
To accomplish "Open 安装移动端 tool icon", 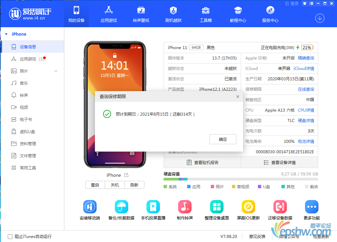I will 90,207.
